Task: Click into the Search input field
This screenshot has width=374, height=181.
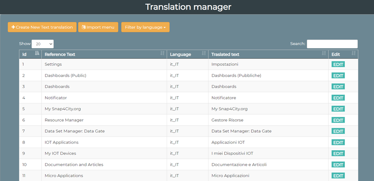Action: [332, 44]
